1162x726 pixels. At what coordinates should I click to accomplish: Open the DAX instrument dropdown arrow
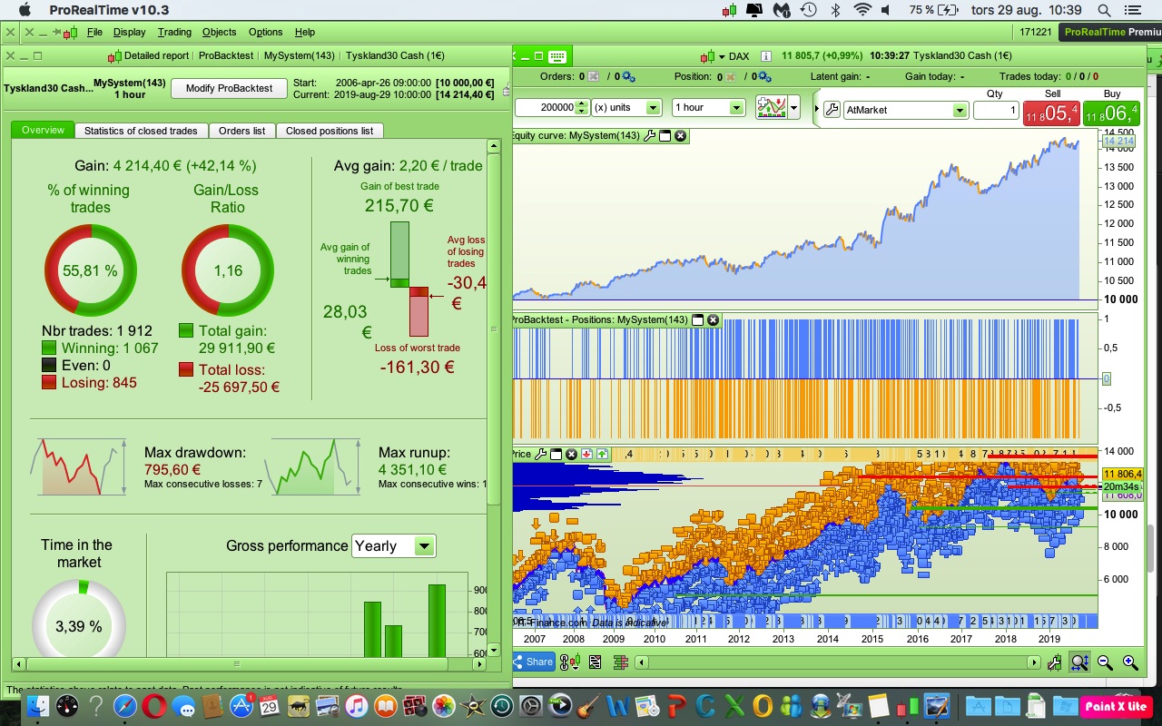[x=722, y=56]
